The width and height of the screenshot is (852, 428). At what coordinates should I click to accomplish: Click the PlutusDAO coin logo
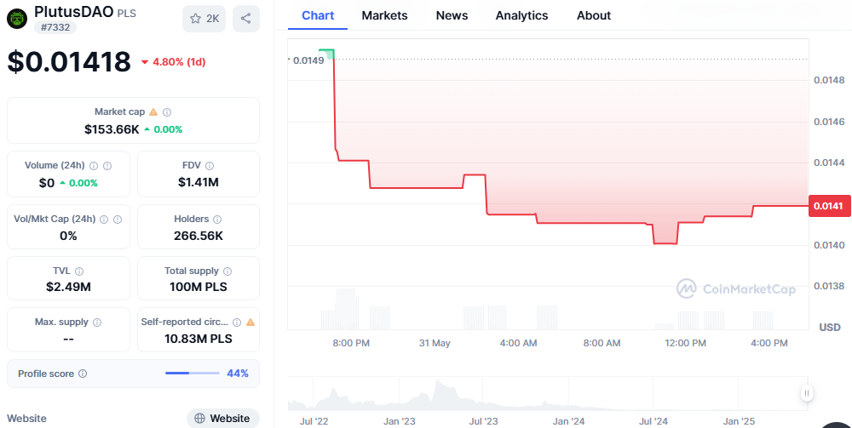point(17,18)
